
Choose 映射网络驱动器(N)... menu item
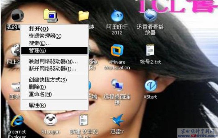pos(53,61)
